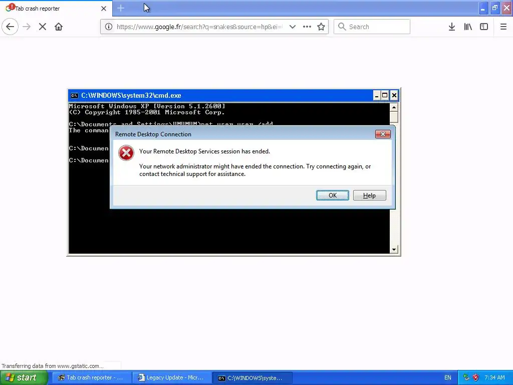Click the Remote Desktop Connection dialog title
The image size is (513, 385).
tap(153, 134)
